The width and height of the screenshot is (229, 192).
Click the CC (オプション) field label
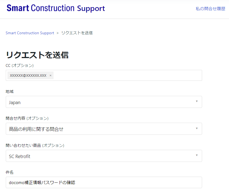[x=19, y=65]
